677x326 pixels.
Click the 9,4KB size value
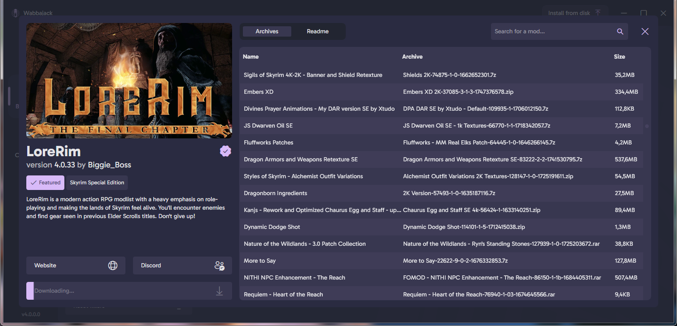[622, 295]
